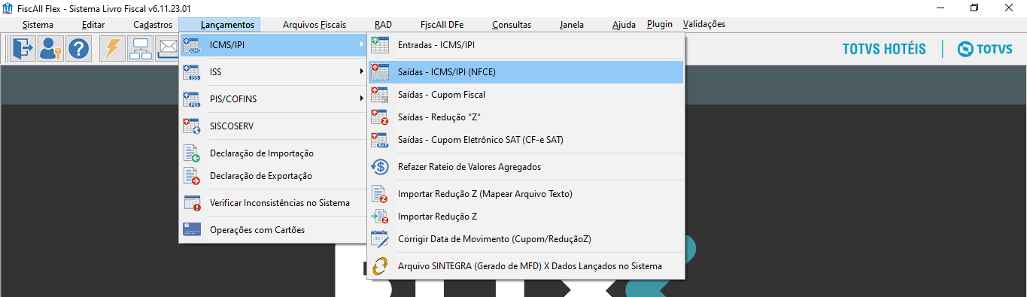Click the Arquivo SINTEGRA icon

(x=380, y=266)
